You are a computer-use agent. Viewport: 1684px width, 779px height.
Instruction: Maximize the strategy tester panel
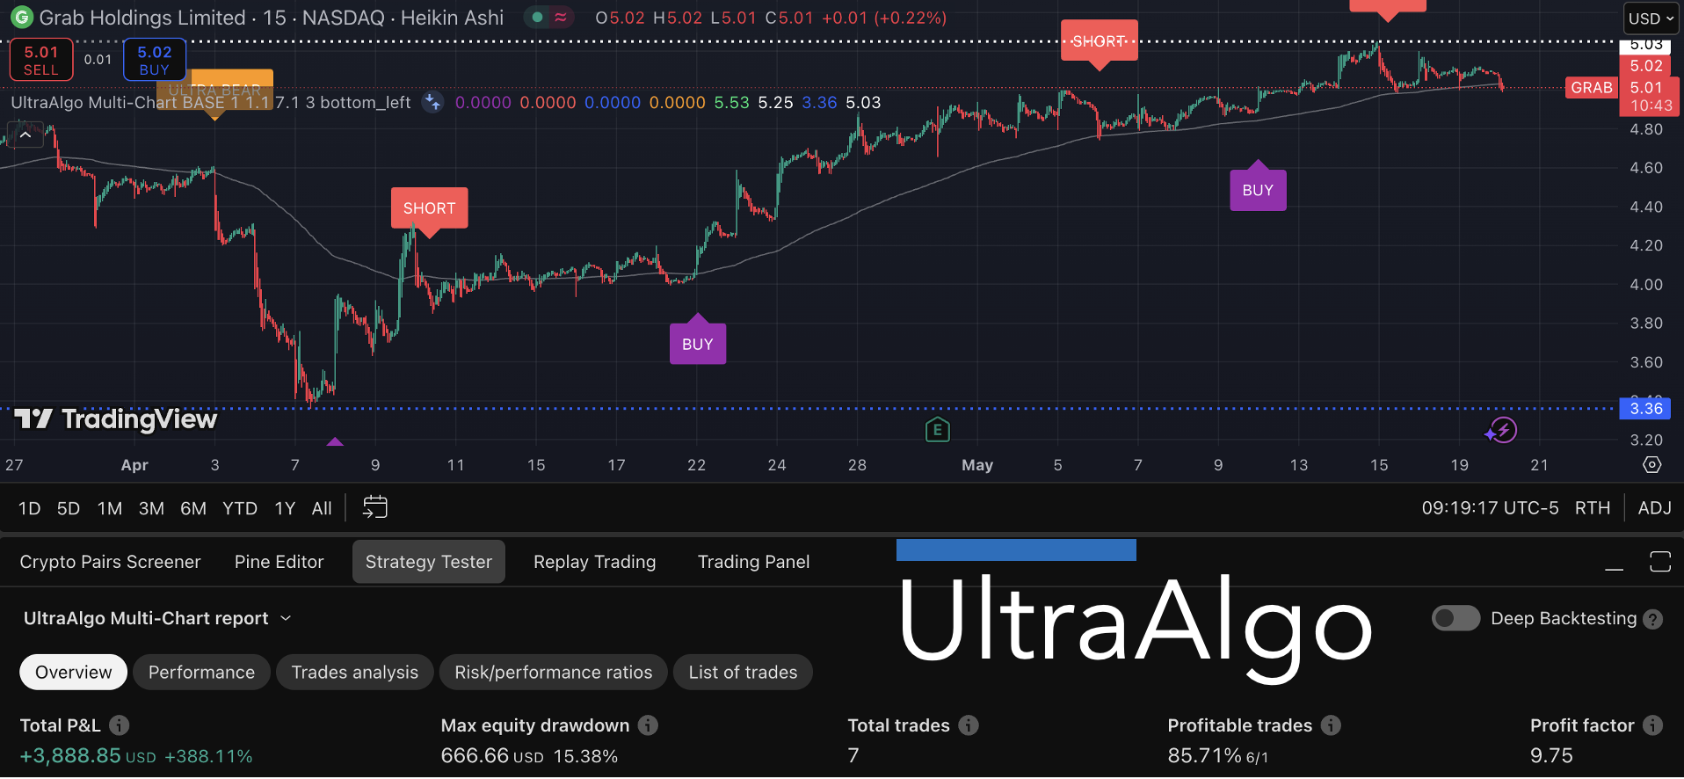pos(1660,562)
